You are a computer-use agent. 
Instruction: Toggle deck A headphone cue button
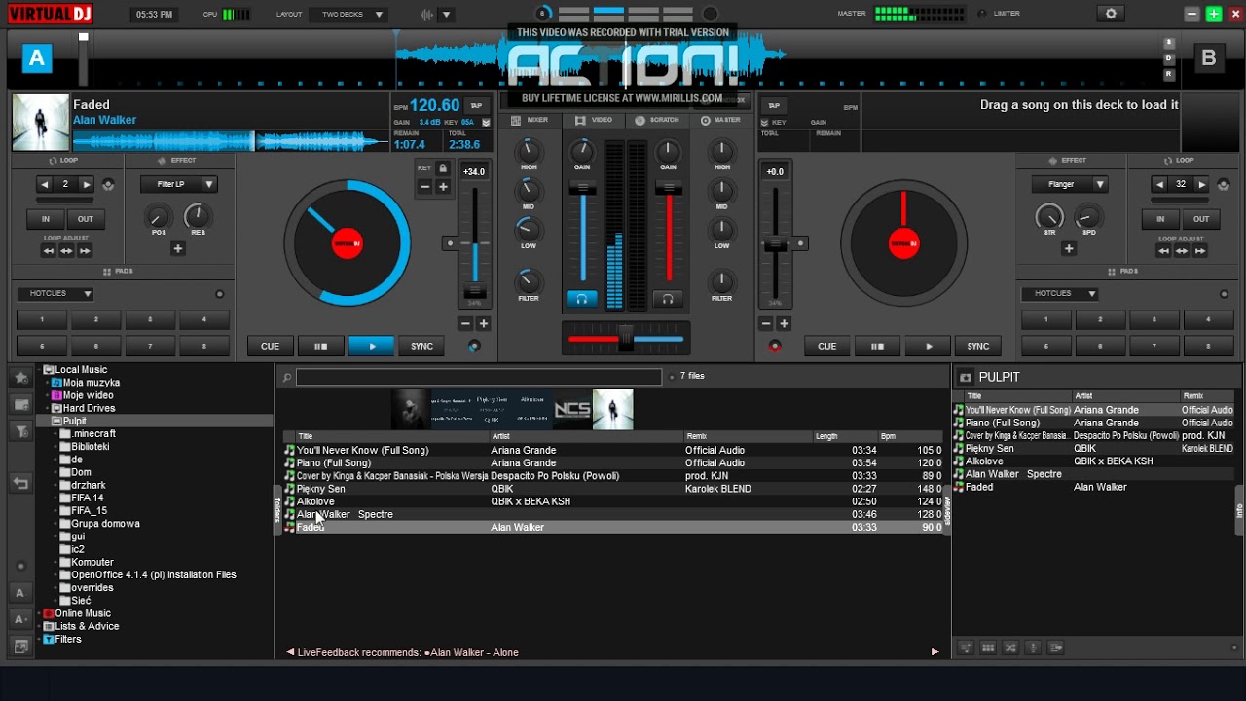(582, 299)
